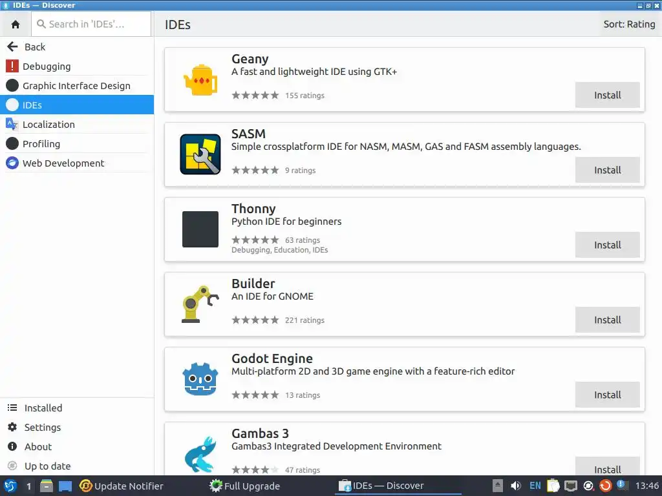The height and width of the screenshot is (496, 662).
Task: Open the SASM app title
Action: 248,134
